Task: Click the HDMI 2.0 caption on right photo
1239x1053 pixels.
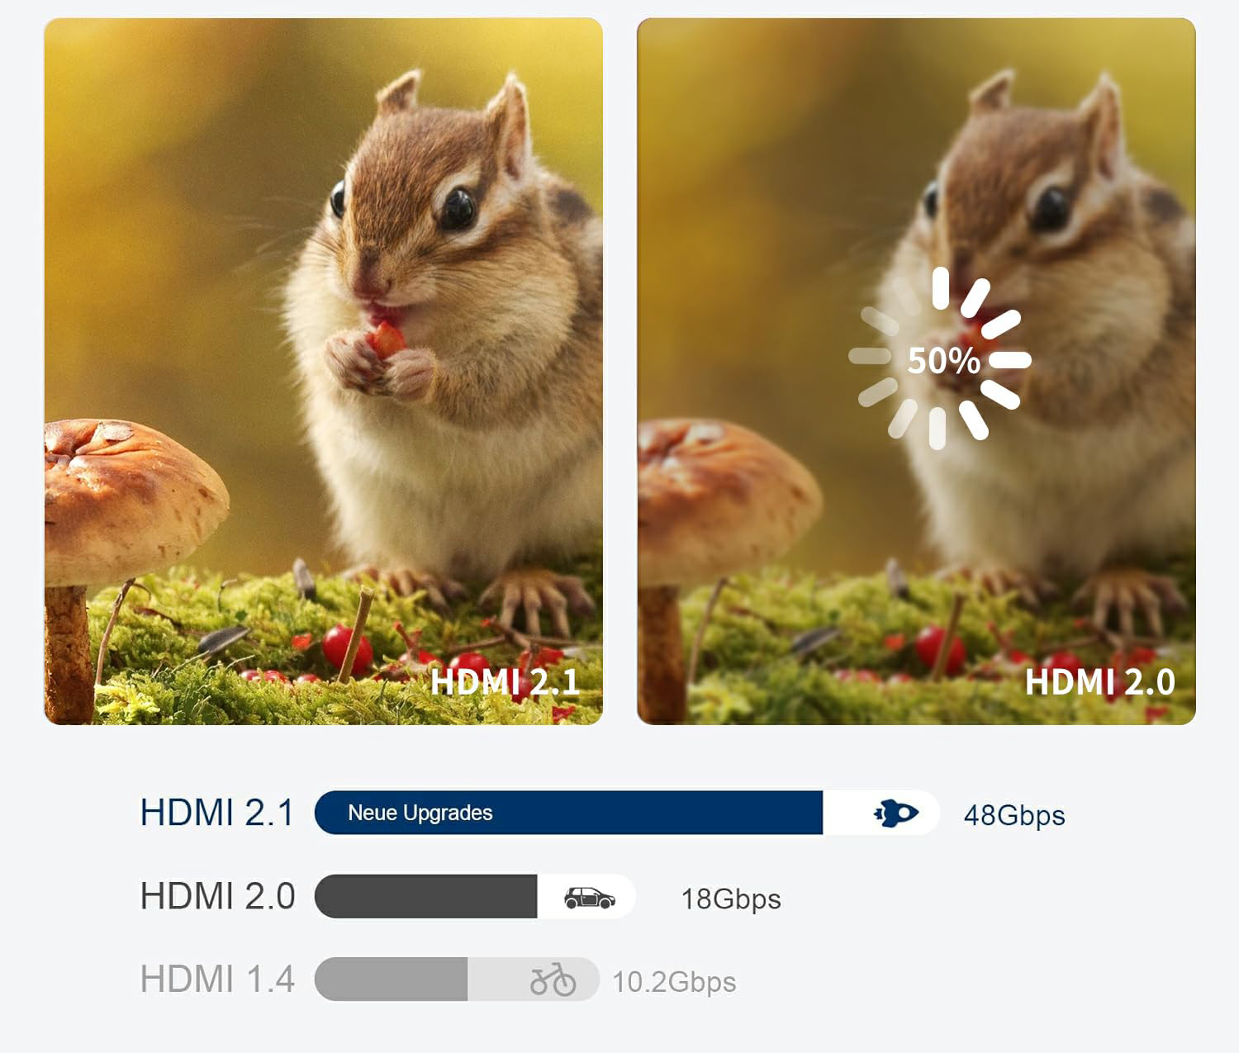Action: [x=1099, y=682]
